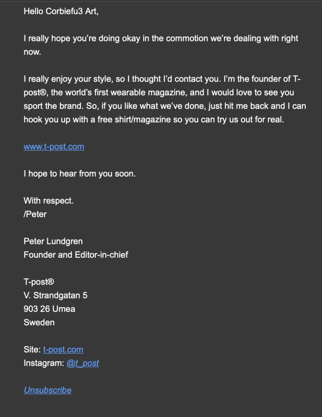Click the T-post® company name in signature
This screenshot has height=417, width=322.
click(x=39, y=282)
